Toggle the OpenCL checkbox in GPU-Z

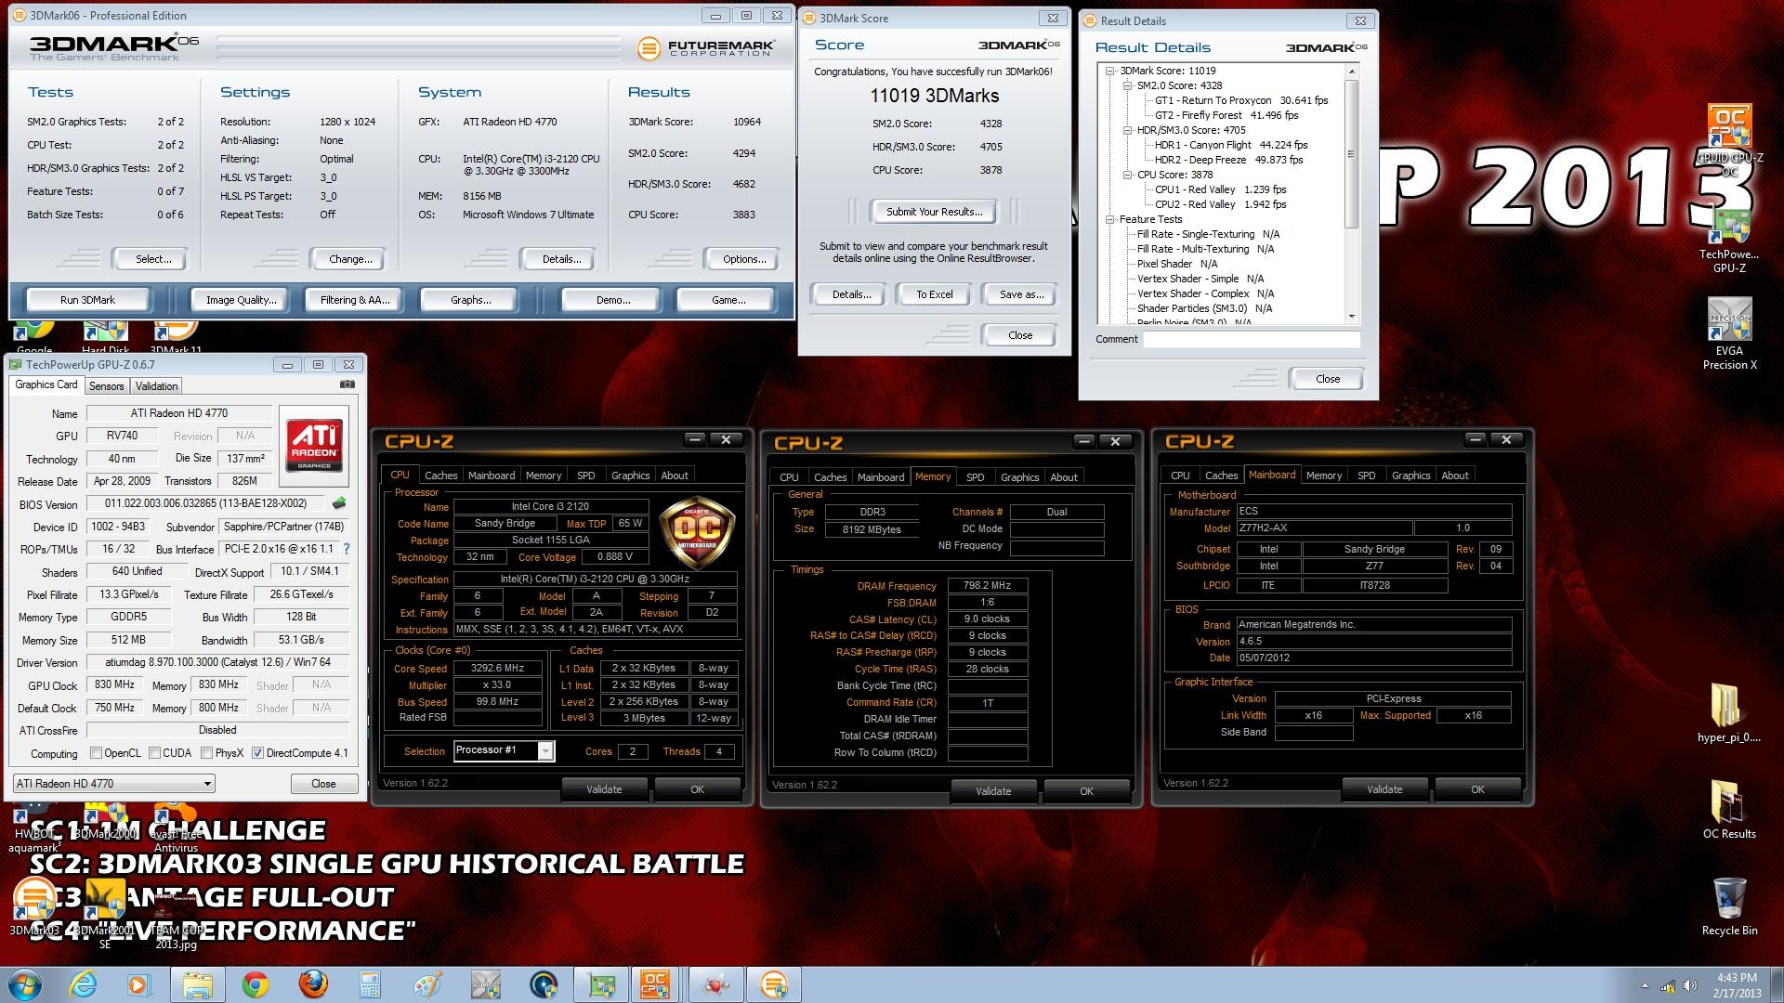96,752
